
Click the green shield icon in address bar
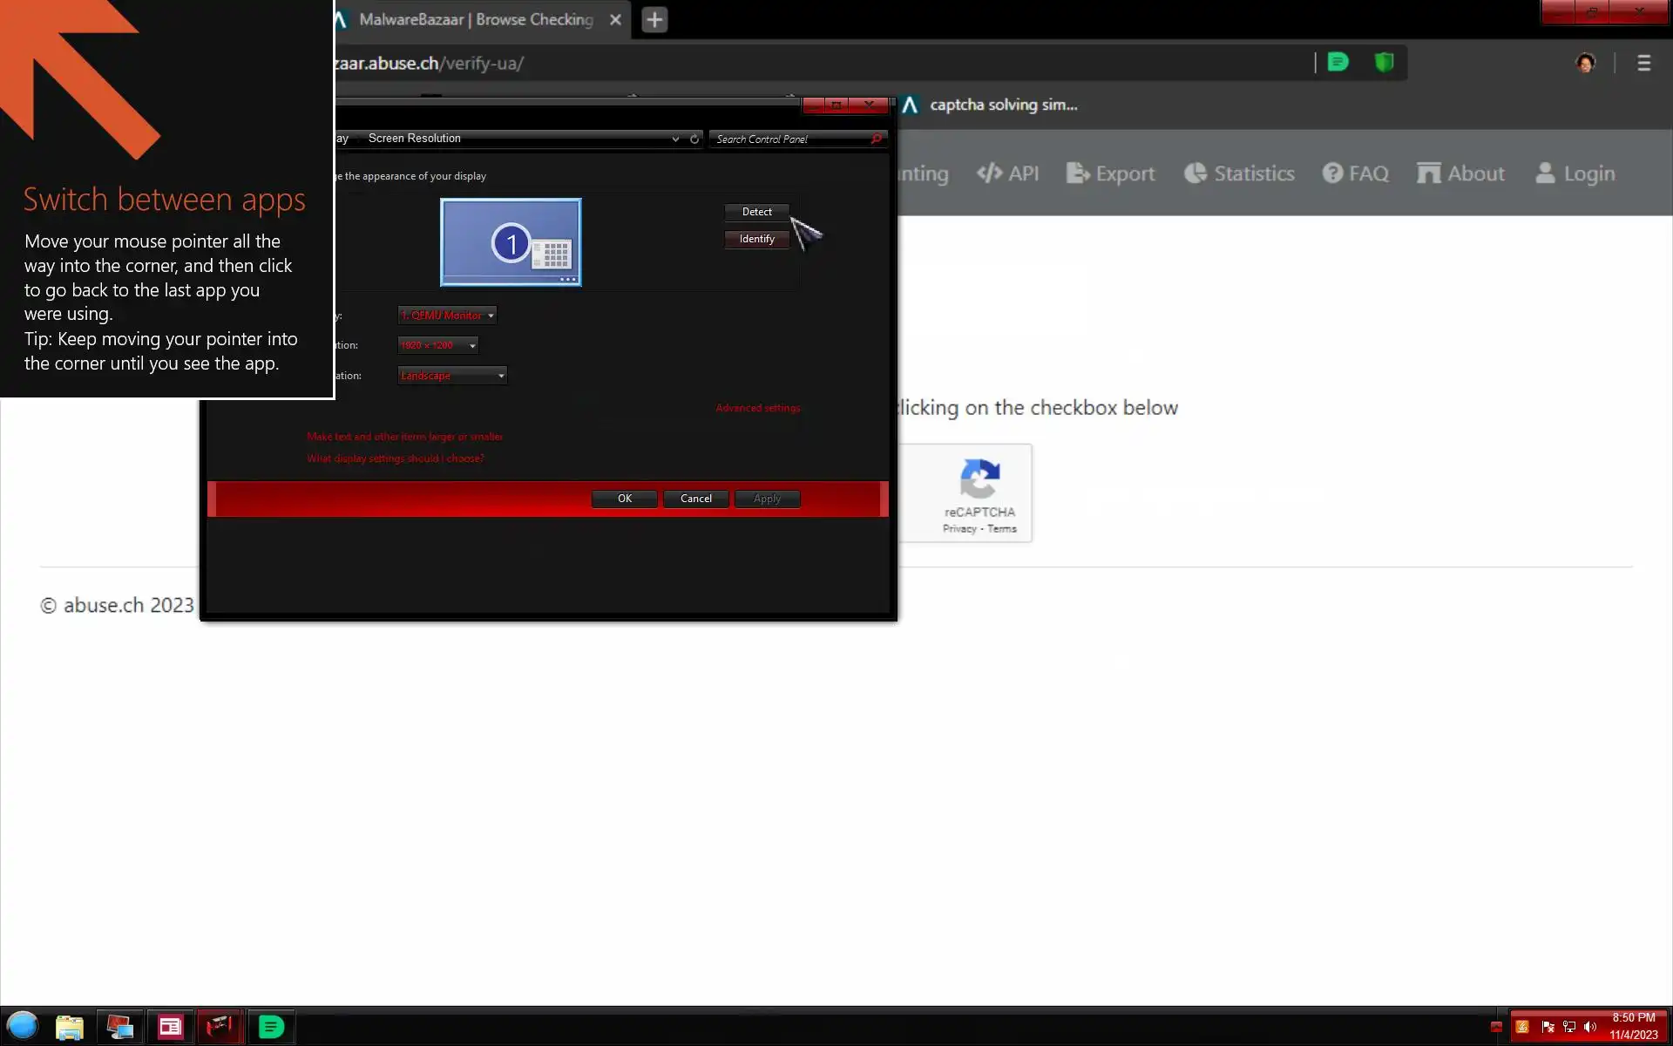[x=1384, y=63]
